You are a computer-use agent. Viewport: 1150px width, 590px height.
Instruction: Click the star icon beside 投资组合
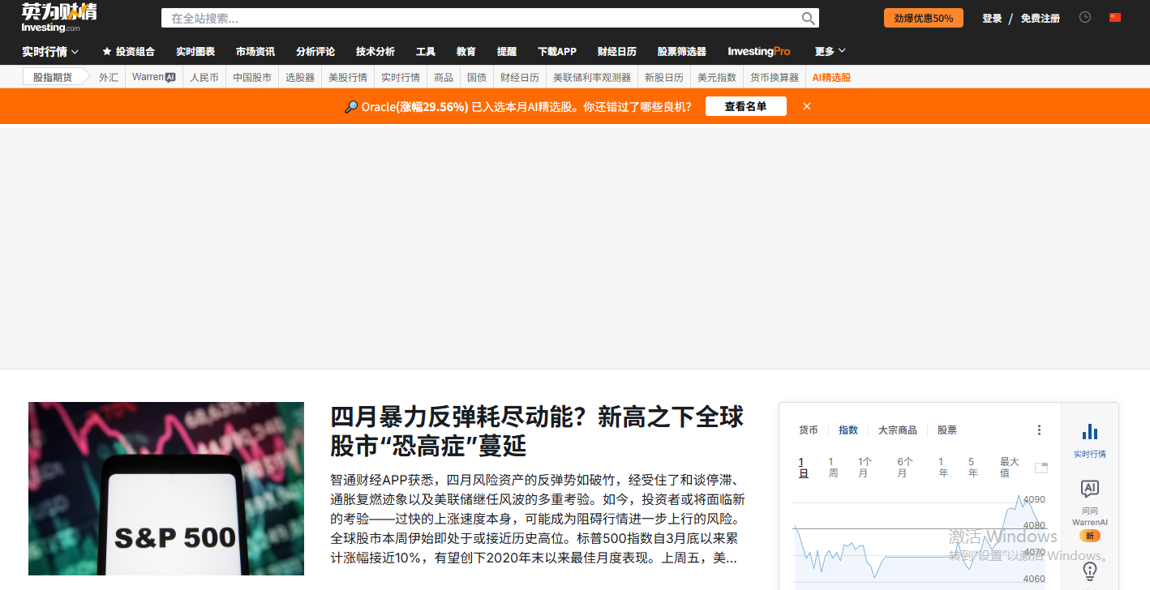tap(105, 51)
